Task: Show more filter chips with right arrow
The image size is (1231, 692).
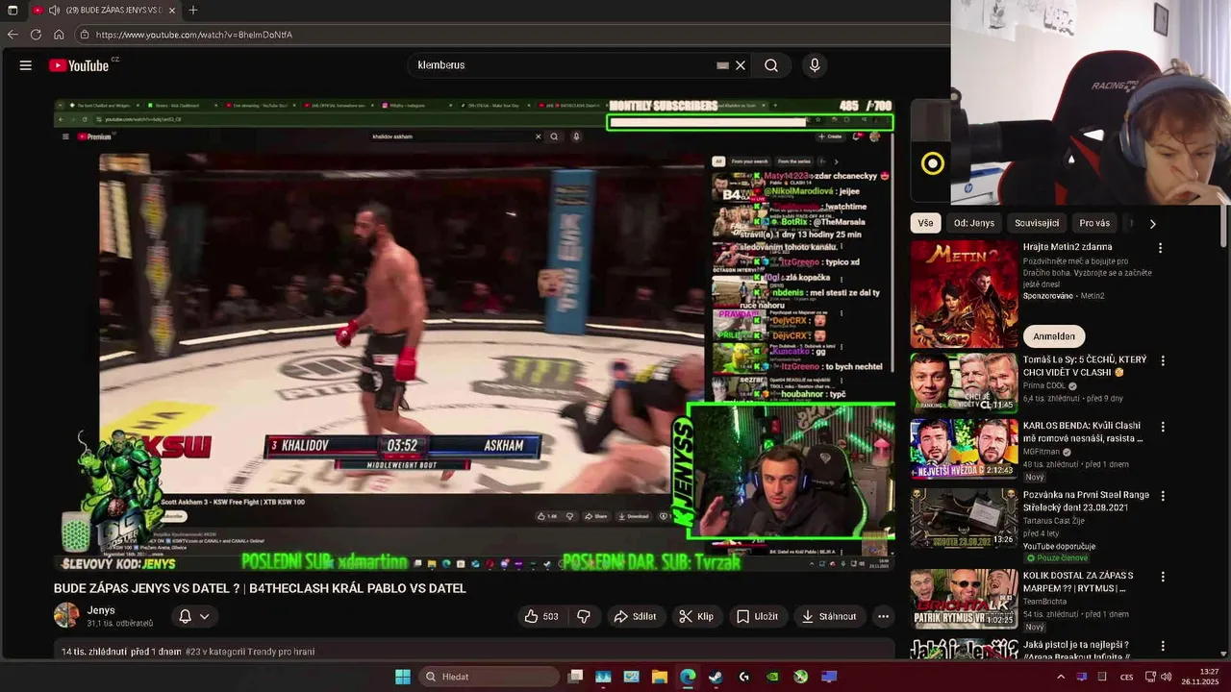Action: pos(1152,224)
